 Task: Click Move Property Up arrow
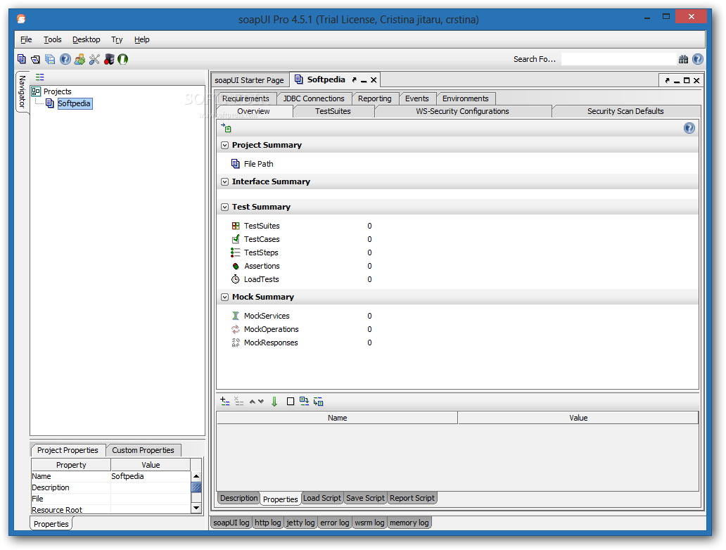(x=253, y=402)
